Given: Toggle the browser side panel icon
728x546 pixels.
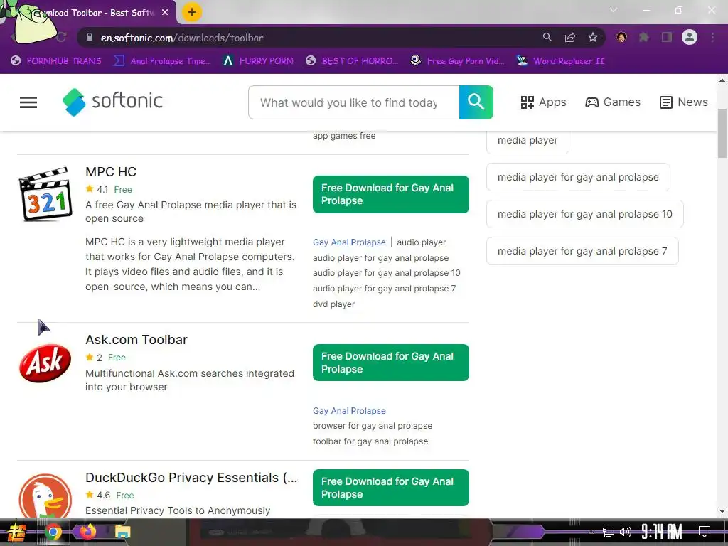Looking at the screenshot, I should [x=667, y=37].
